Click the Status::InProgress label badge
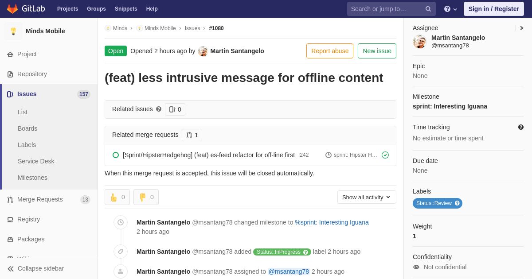The height and width of the screenshot is (279, 532). tap(282, 252)
